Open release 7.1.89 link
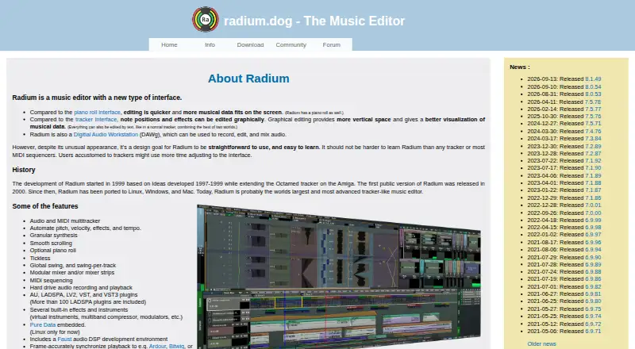 tap(593, 176)
